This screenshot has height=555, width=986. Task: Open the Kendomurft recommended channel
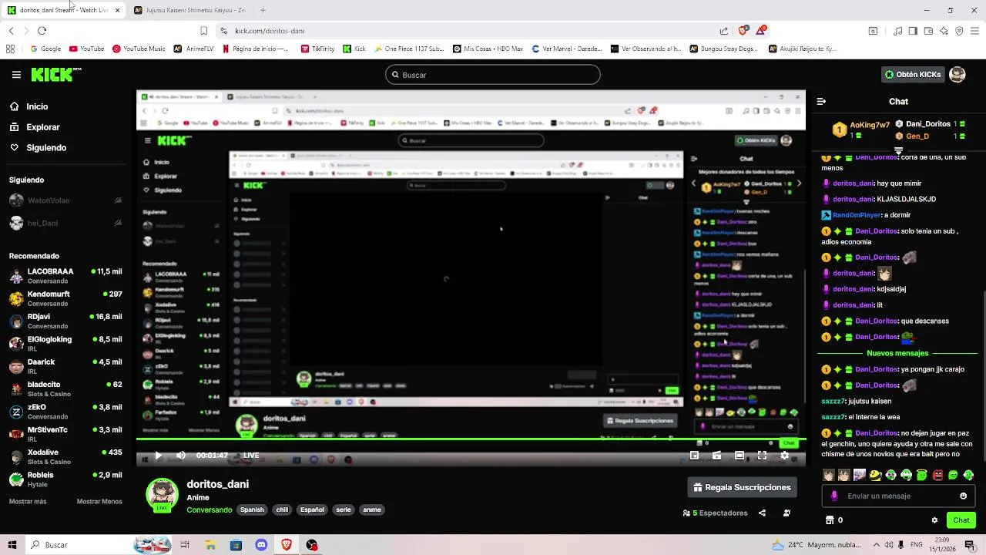65,298
